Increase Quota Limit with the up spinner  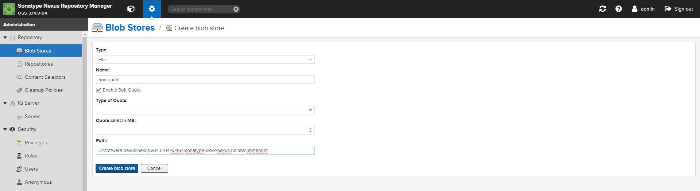pyautogui.click(x=310, y=129)
